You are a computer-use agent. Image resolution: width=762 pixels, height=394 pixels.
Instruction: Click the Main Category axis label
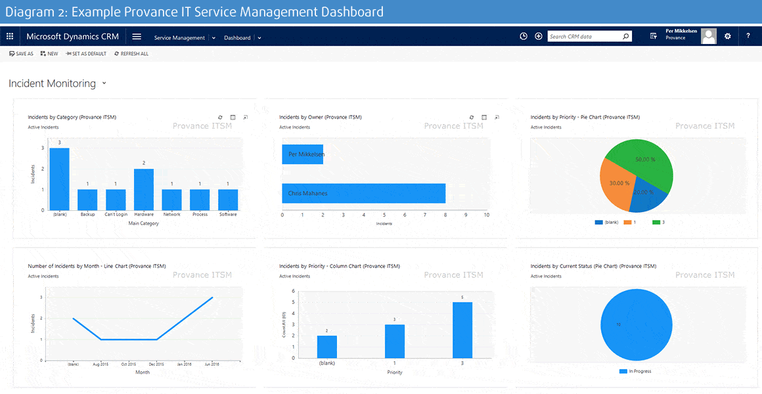144,223
